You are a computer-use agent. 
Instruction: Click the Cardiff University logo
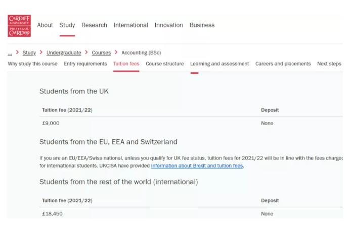pos(19,25)
